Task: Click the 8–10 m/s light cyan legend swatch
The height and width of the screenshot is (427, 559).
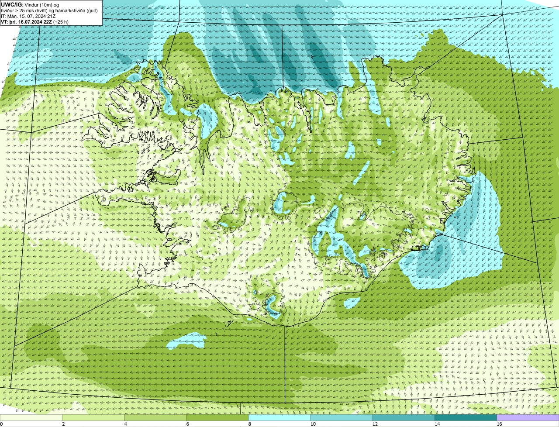Action: [x=279, y=418]
